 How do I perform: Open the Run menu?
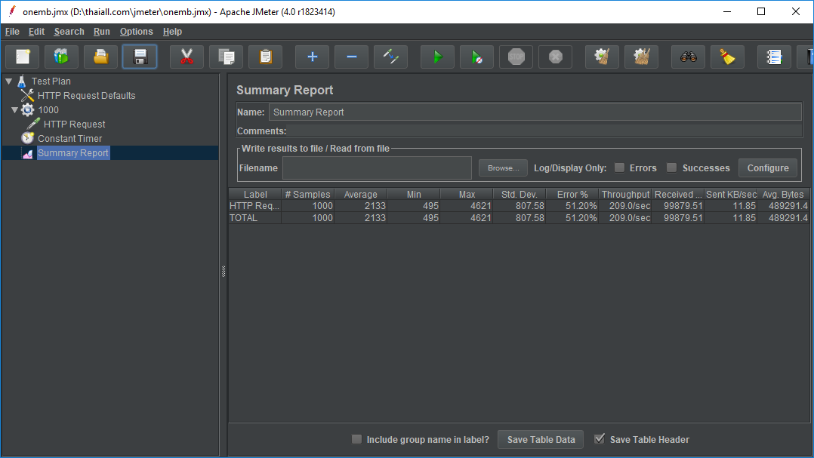(x=101, y=32)
